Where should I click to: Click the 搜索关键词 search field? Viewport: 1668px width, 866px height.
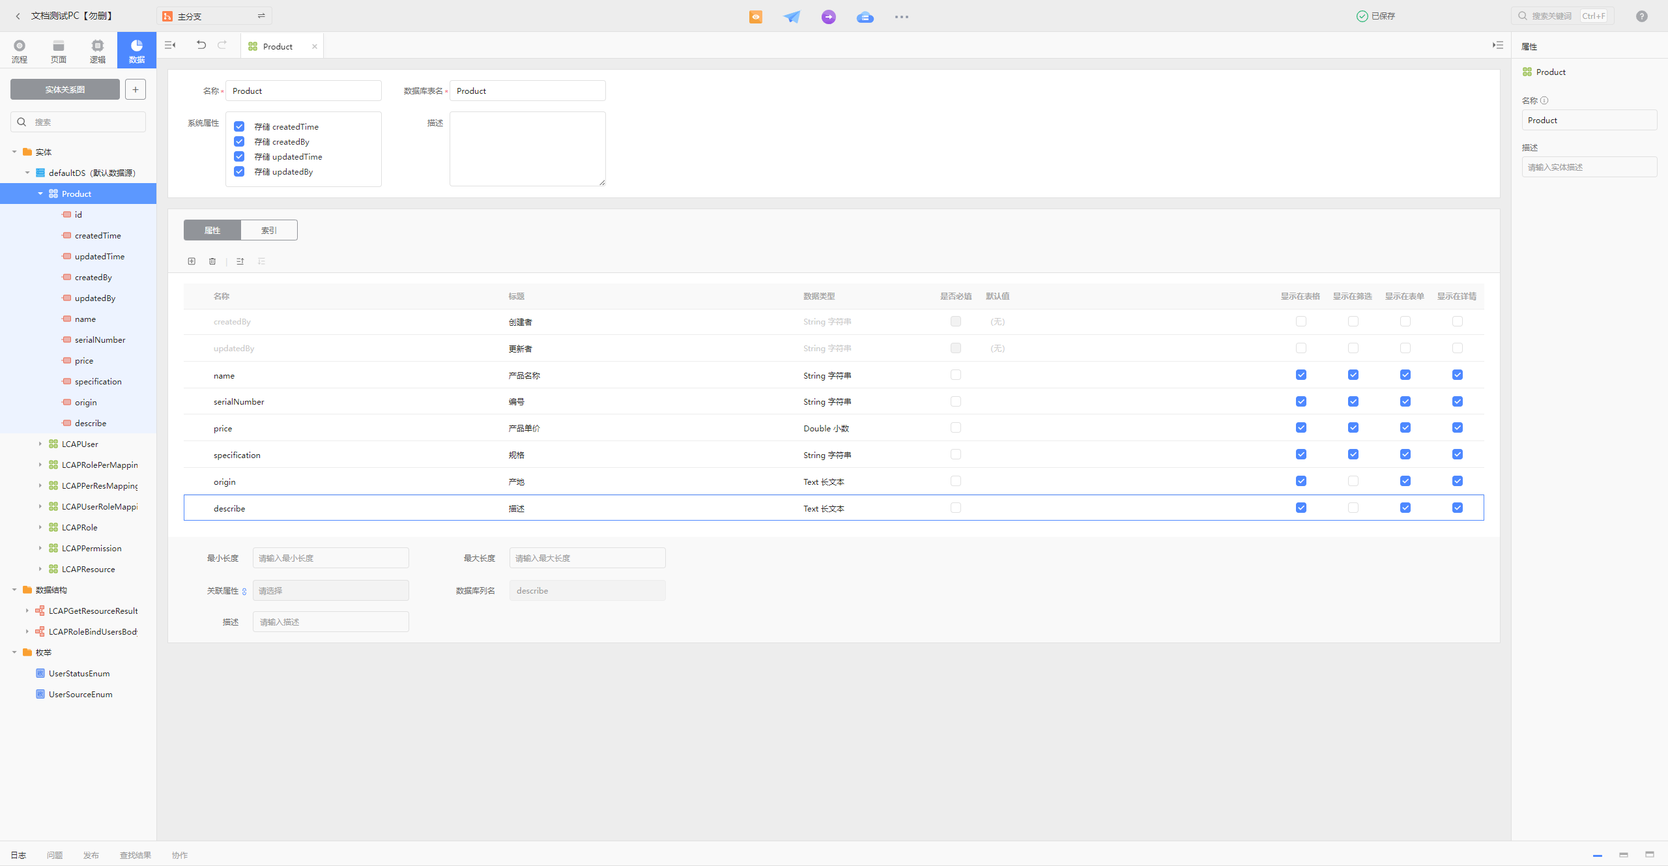pyautogui.click(x=1562, y=16)
